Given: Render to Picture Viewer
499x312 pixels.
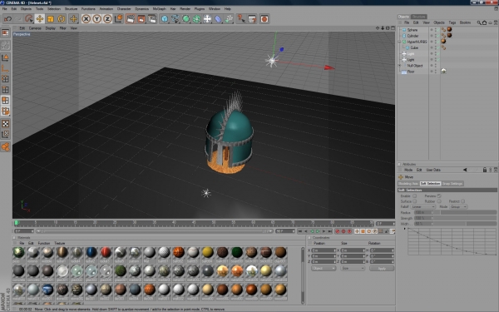Looking at the screenshot, I should 141,19.
